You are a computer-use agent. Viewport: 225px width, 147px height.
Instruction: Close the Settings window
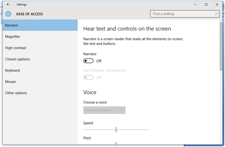coord(217,5)
